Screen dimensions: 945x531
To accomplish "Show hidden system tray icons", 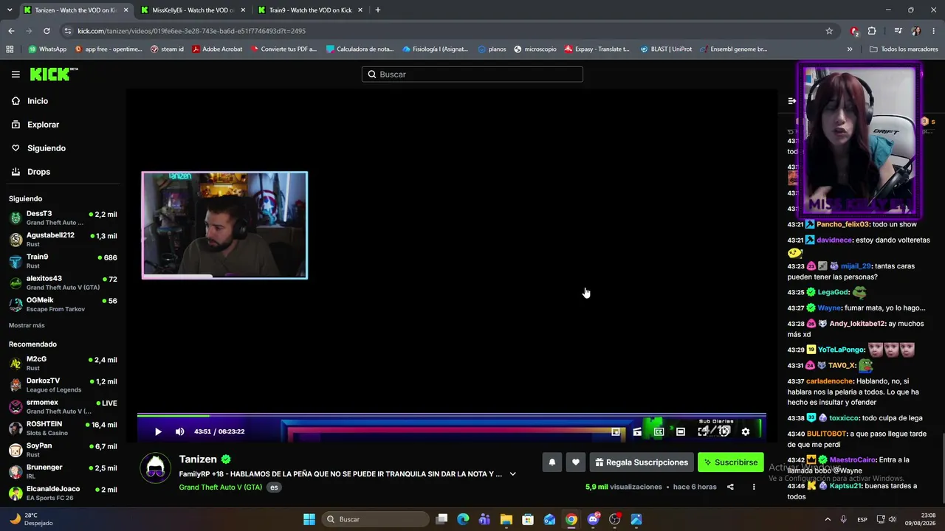I will 828,519.
